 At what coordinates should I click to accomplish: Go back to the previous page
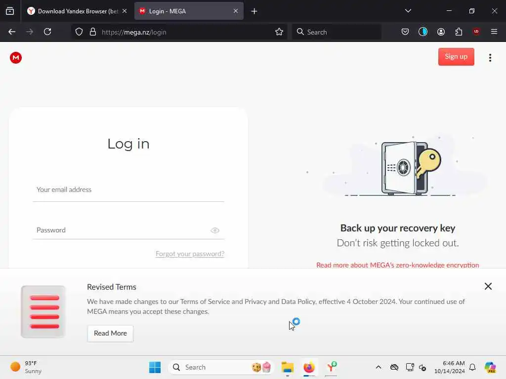click(x=12, y=32)
